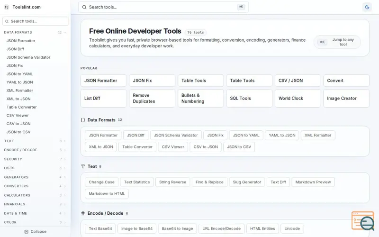Open XML Formatter in the sidebar
This screenshot has width=379, height=237.
click(x=19, y=91)
